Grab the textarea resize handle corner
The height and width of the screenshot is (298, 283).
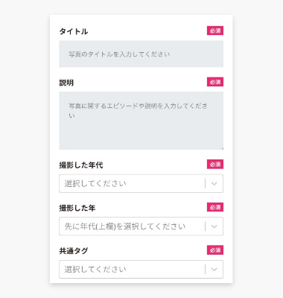pos(222,148)
